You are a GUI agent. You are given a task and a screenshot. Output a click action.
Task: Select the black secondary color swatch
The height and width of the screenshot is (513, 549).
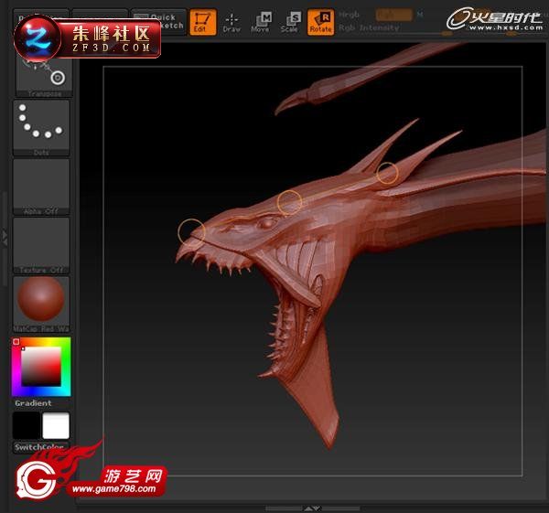[27, 425]
